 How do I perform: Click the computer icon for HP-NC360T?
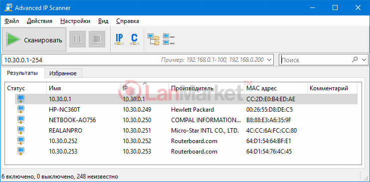[21, 109]
